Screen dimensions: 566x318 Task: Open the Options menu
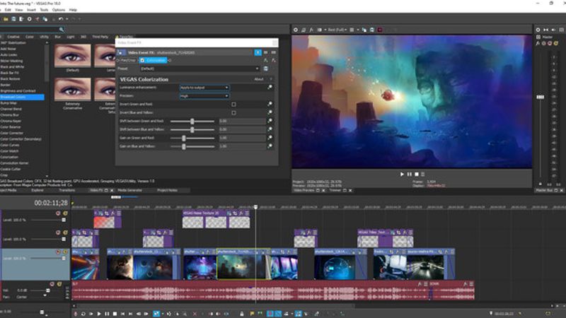tap(59, 10)
